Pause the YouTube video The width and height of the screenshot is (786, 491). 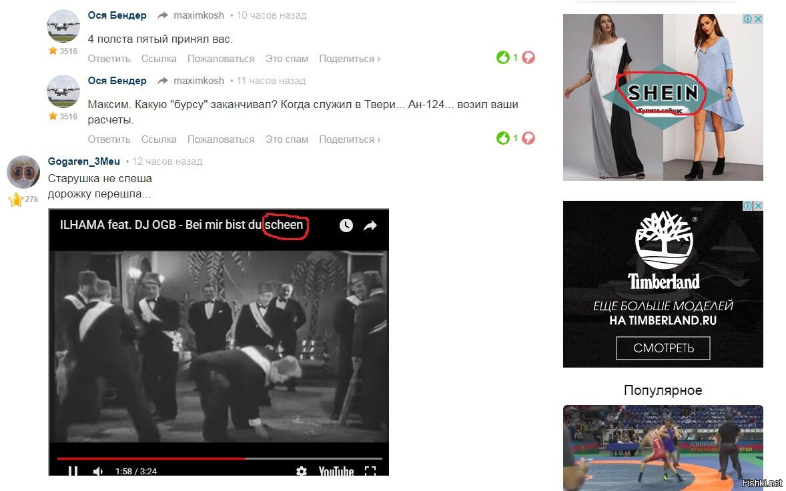[x=73, y=471]
